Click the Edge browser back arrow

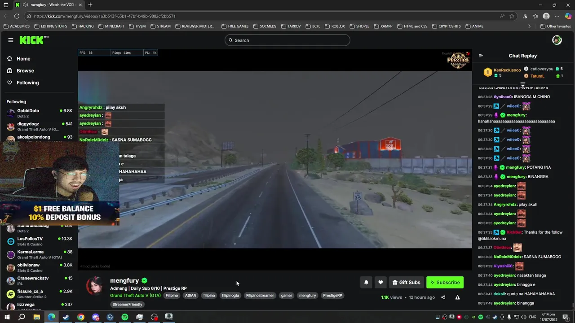coord(6,16)
